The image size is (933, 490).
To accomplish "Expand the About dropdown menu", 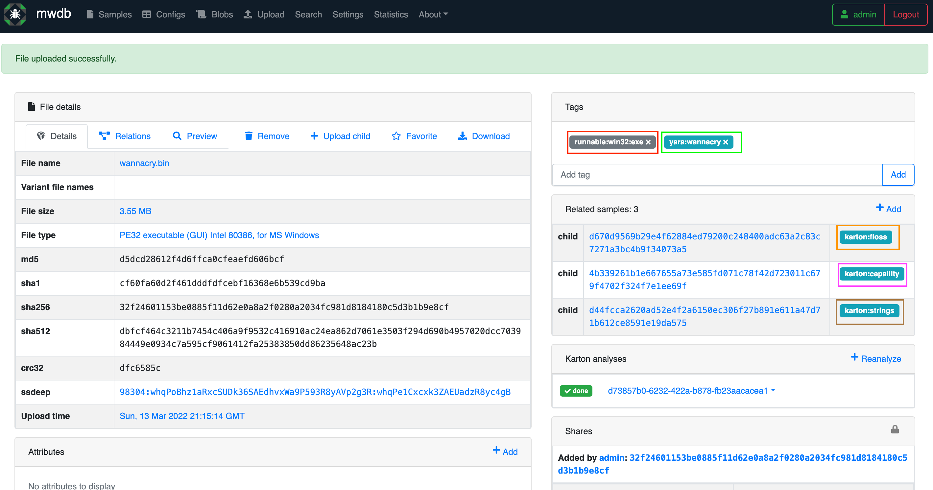I will pyautogui.click(x=433, y=14).
